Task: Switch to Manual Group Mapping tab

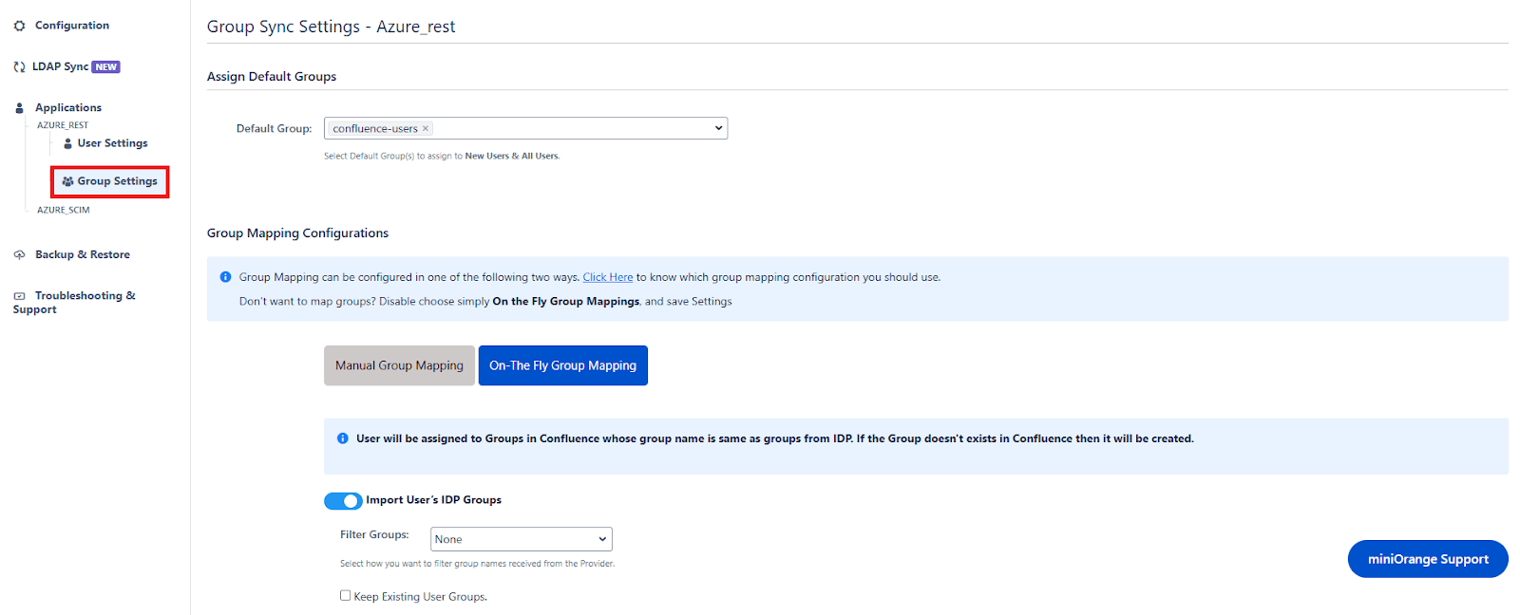Action: point(399,365)
